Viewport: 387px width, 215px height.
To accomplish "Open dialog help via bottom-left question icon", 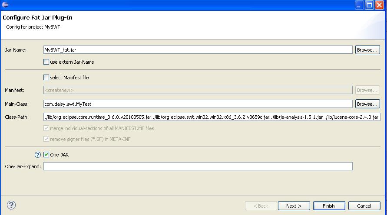I will pos(11,205).
